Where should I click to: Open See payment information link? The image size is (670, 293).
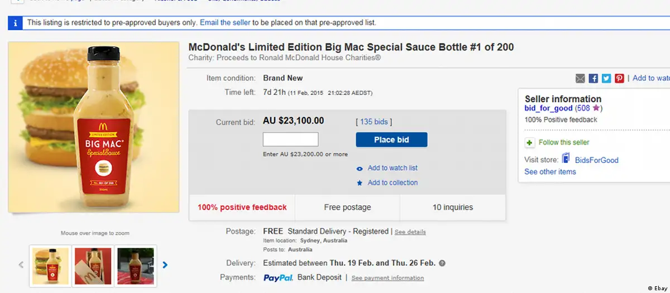tap(387, 278)
